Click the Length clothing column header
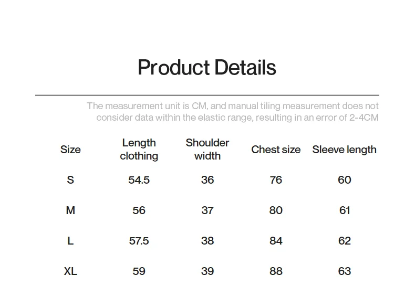The image size is (415, 286). tap(139, 150)
